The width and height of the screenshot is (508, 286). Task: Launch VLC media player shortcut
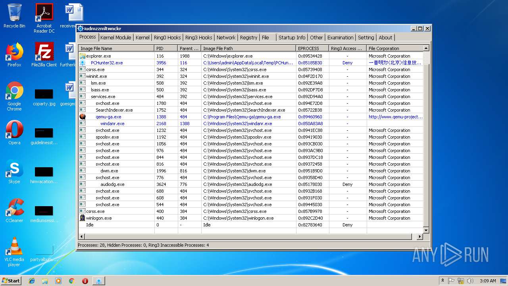(x=14, y=252)
